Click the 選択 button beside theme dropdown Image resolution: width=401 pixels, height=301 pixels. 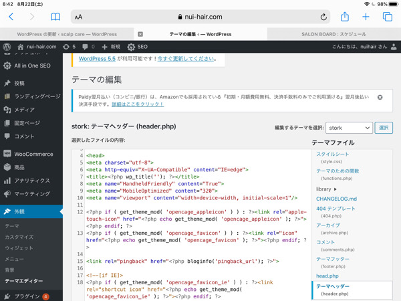(384, 128)
